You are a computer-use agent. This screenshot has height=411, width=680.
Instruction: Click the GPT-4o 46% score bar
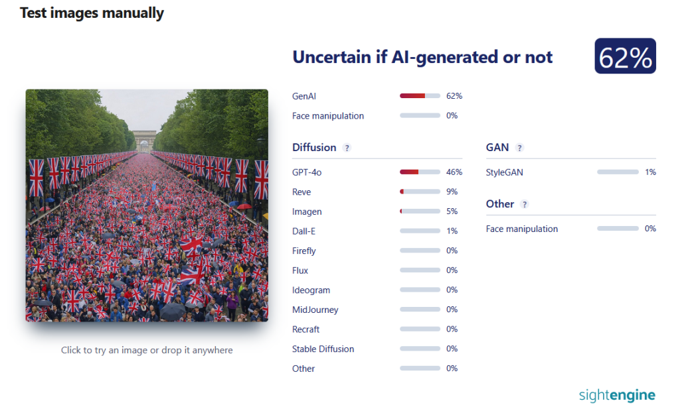coord(420,172)
